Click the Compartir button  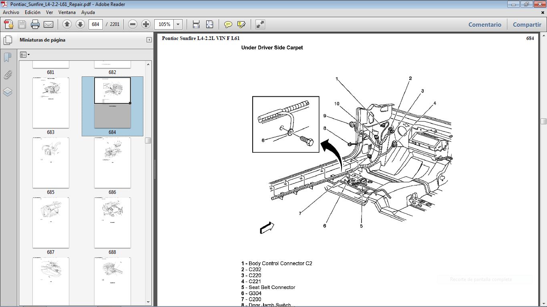point(527,24)
